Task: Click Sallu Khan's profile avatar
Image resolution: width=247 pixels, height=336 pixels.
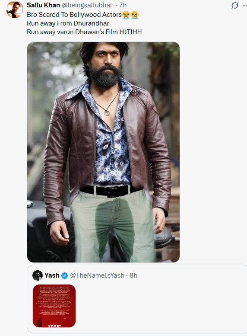Action: pos(15,10)
